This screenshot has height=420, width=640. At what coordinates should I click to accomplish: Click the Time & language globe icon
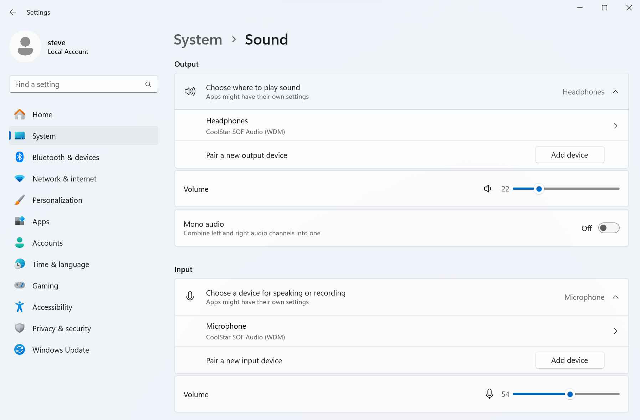click(20, 264)
